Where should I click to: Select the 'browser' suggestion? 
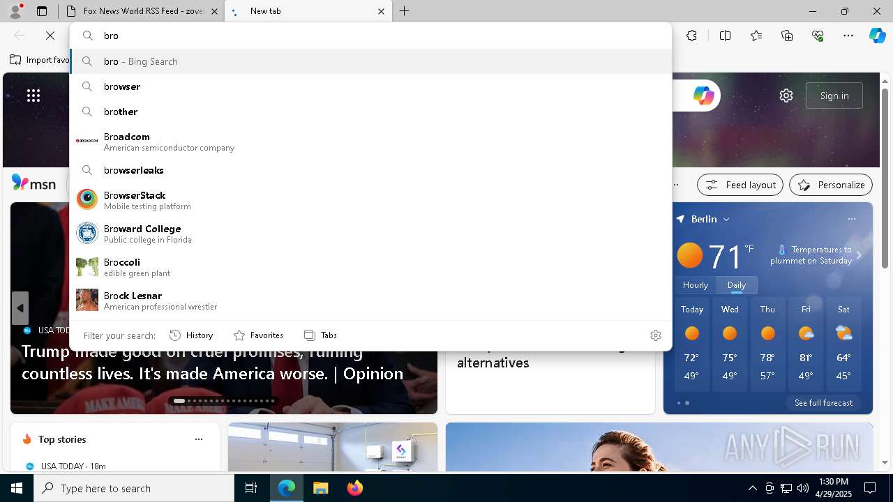[x=370, y=86]
